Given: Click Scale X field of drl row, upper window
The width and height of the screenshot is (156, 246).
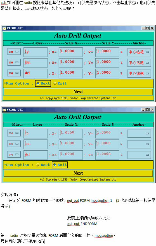Looking at the screenshot, I should tap(71, 73).
